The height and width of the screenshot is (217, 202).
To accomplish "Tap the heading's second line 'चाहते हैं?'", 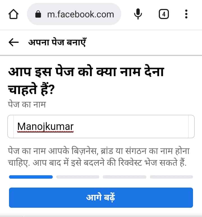I will click(x=31, y=89).
